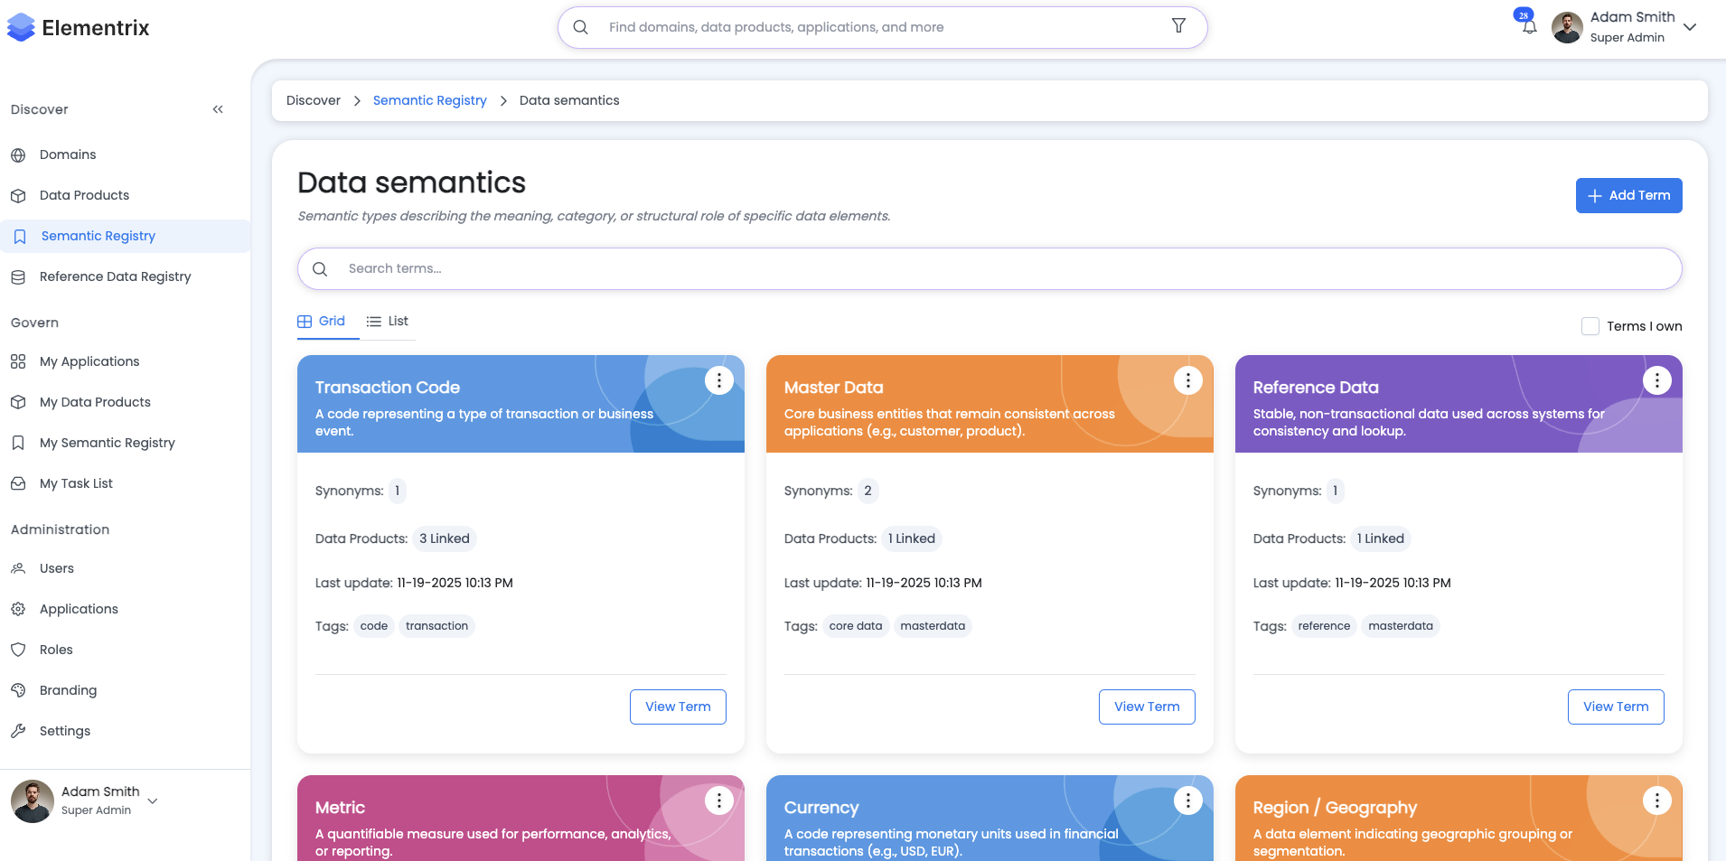1726x861 pixels.
Task: Open three-dot menu on Transaction Code card
Action: [x=718, y=380]
